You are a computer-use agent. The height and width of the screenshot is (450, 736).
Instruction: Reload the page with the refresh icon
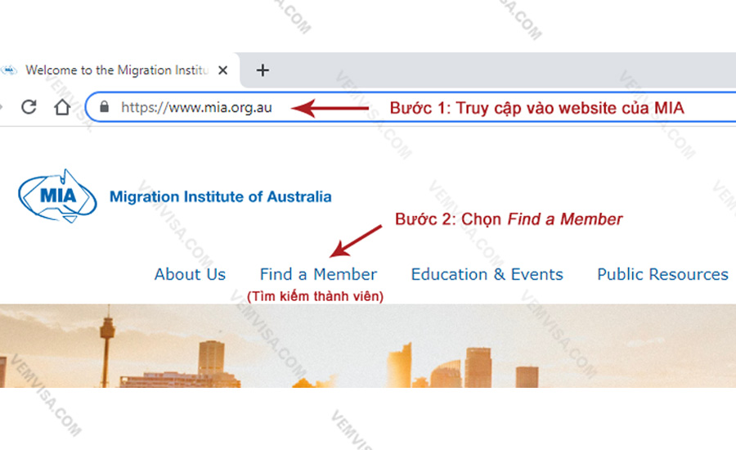(29, 107)
